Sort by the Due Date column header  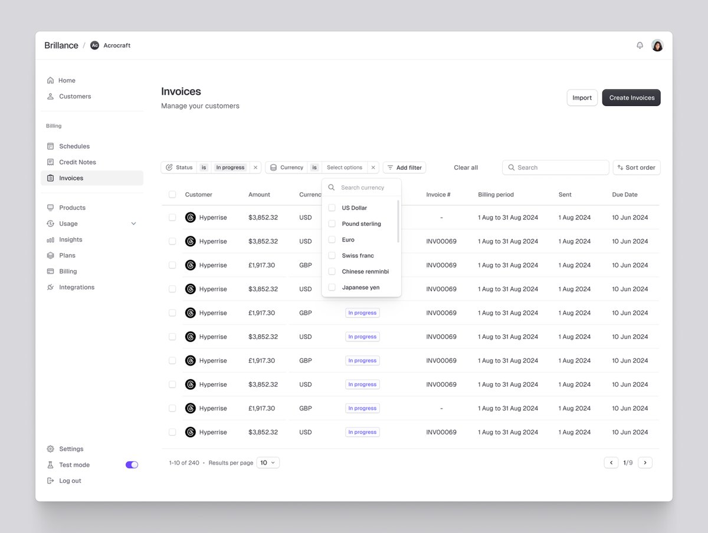625,195
